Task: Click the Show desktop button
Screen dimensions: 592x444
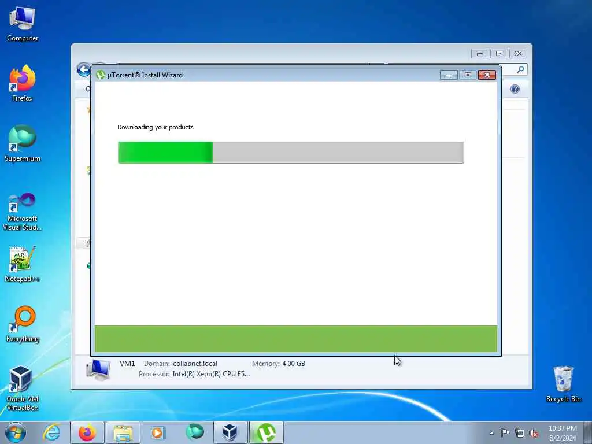Action: pyautogui.click(x=588, y=432)
